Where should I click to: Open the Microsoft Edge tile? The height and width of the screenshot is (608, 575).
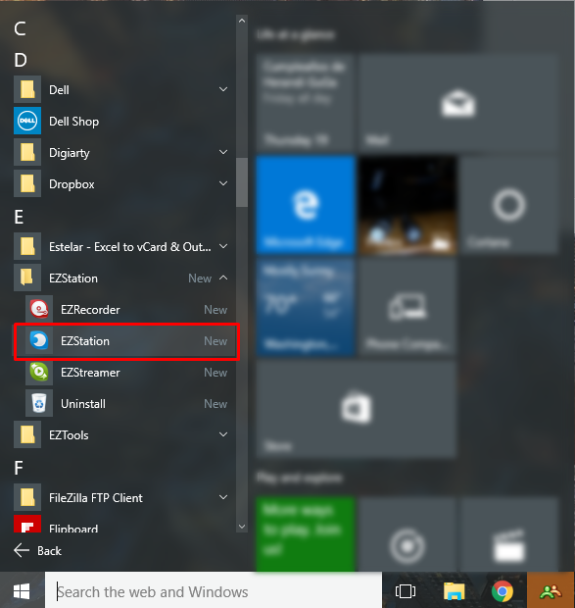click(x=306, y=205)
